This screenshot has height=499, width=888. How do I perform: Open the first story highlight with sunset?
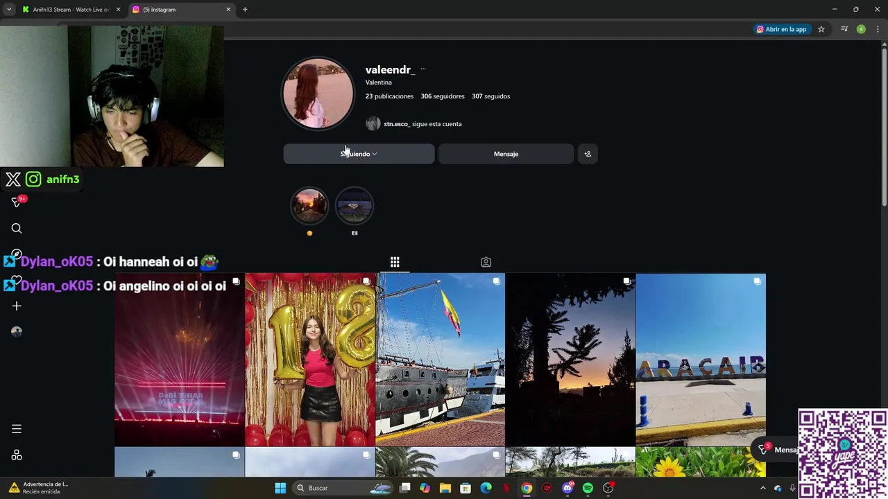pyautogui.click(x=309, y=206)
